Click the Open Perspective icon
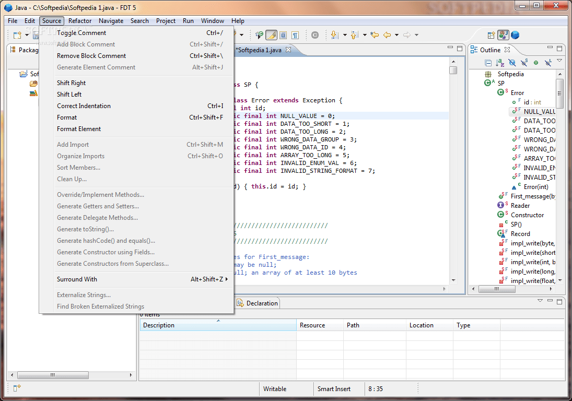Viewport: 572px width, 401px height. 491,35
